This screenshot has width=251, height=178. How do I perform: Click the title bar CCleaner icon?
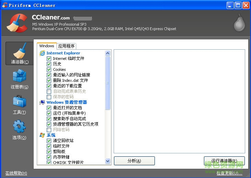(5, 5)
